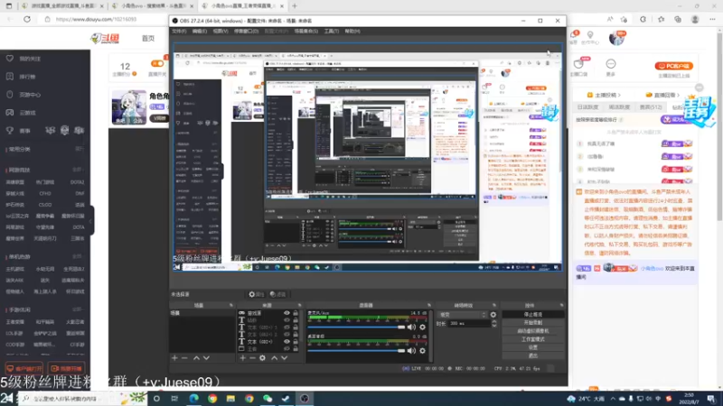Switch to 周活跃度 tab in ranking

(x=619, y=107)
